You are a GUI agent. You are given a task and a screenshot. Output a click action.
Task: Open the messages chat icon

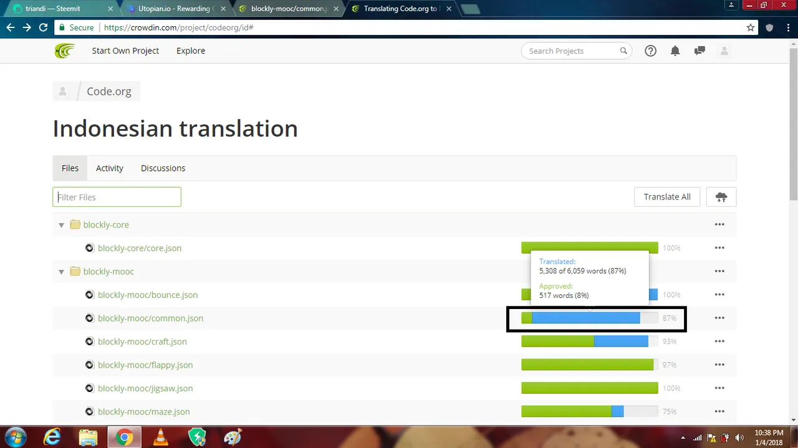[x=699, y=51]
